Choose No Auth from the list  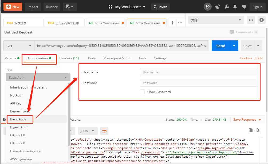(37, 95)
